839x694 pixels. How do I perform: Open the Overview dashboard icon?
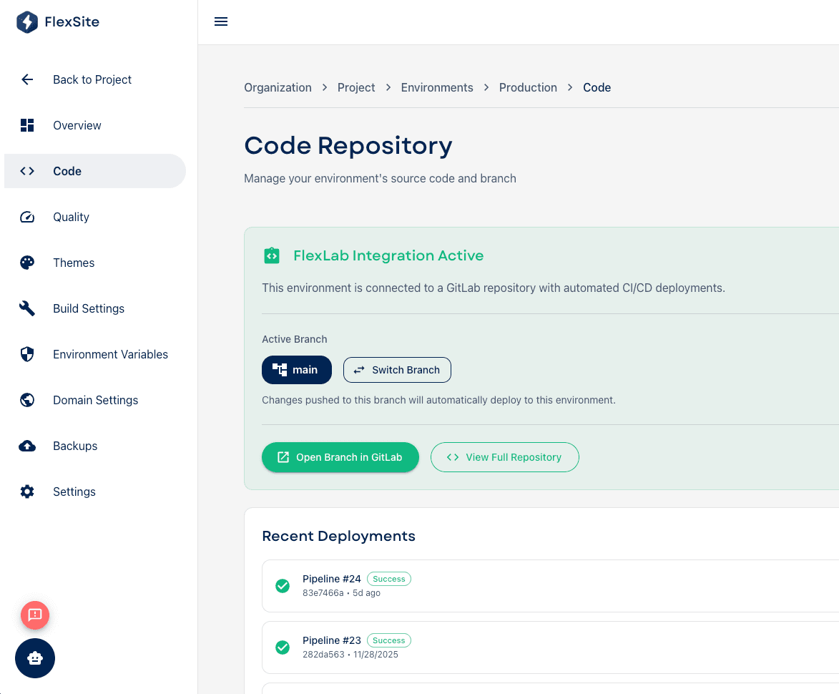pos(26,125)
